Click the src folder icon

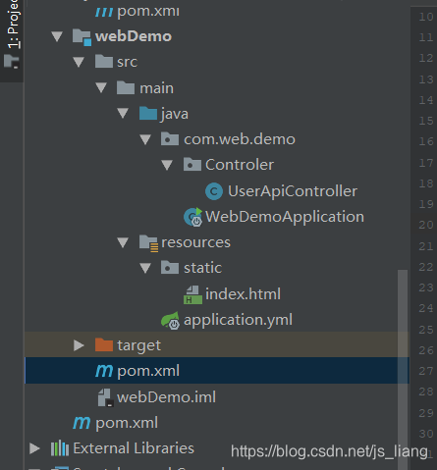coord(104,62)
